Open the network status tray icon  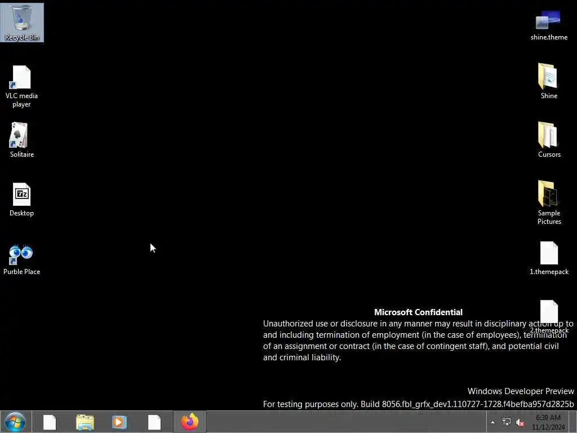pyautogui.click(x=507, y=422)
